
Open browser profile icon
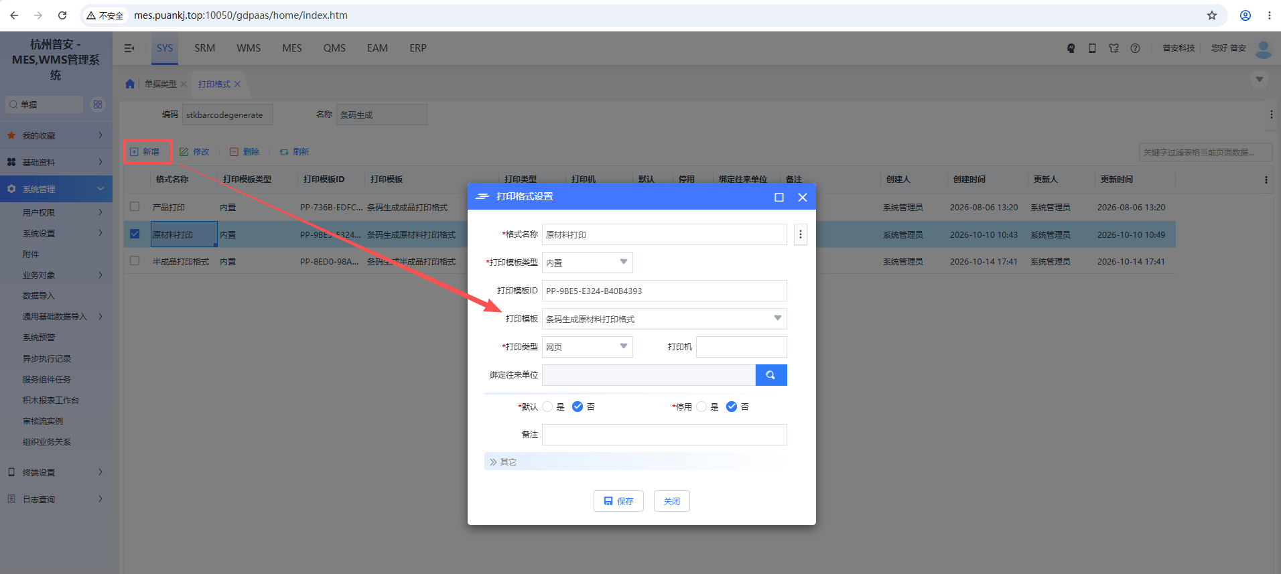click(1245, 15)
